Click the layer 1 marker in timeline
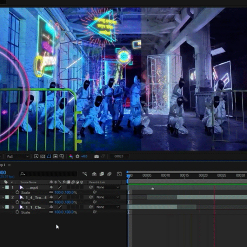Viewport: 247px width, 247px height. pyautogui.click(x=153, y=188)
